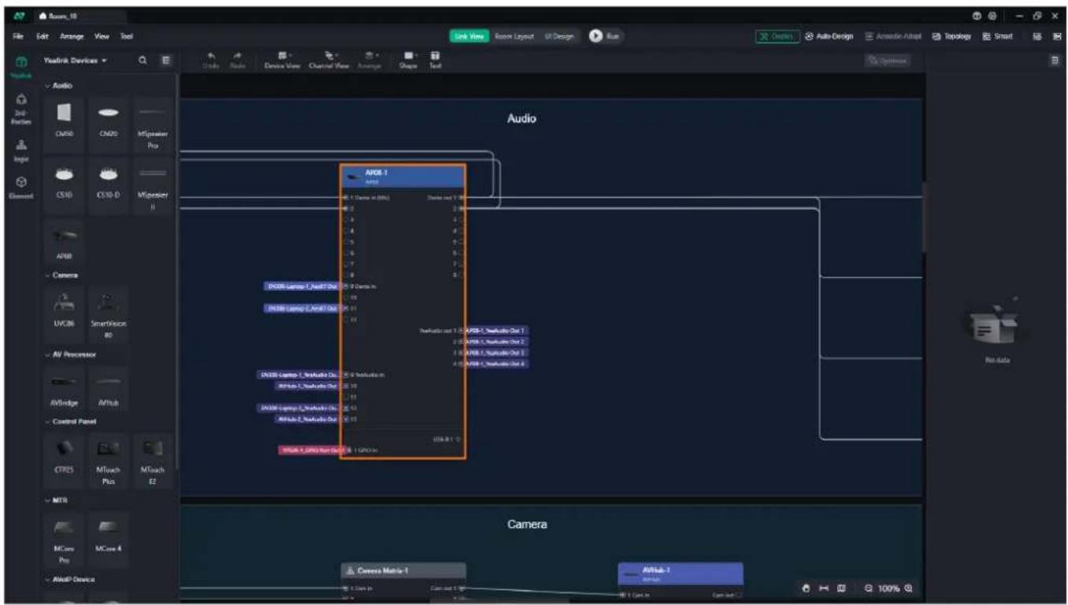This screenshot has width=1068, height=605.
Task: Activate the hand pan tool icon
Action: click(805, 588)
